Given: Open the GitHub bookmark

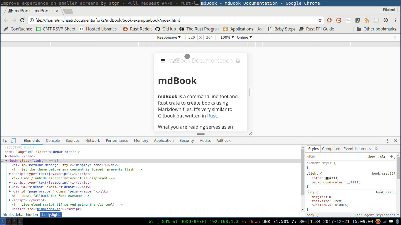Looking at the screenshot, I should (x=166, y=29).
